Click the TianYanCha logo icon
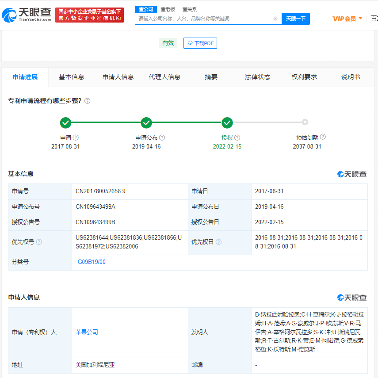 coord(10,15)
